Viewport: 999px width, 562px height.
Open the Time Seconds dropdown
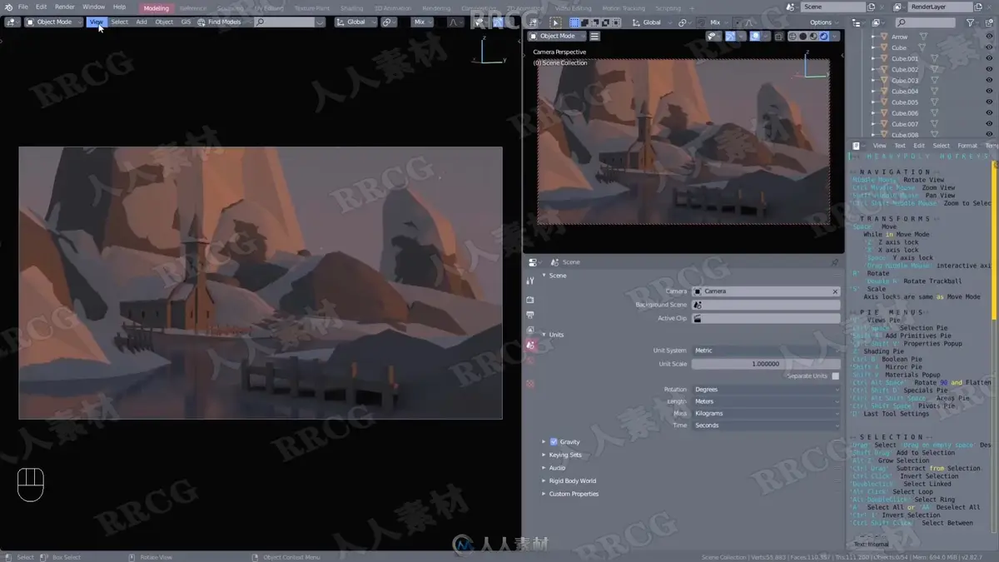point(766,425)
